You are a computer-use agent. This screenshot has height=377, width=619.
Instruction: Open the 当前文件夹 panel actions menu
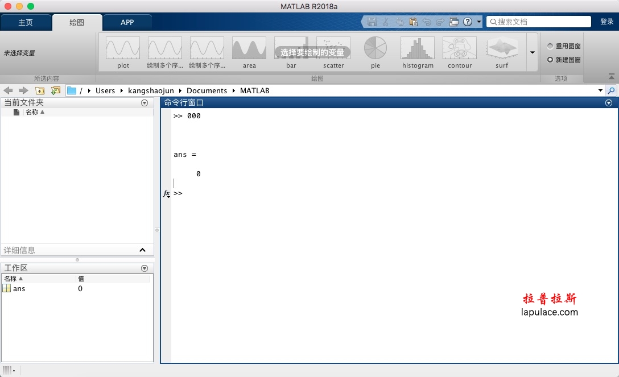[x=145, y=103]
